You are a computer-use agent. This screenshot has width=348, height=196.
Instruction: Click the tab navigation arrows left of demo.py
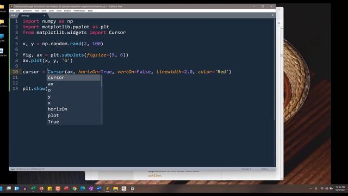pyautogui.click(x=13, y=15)
